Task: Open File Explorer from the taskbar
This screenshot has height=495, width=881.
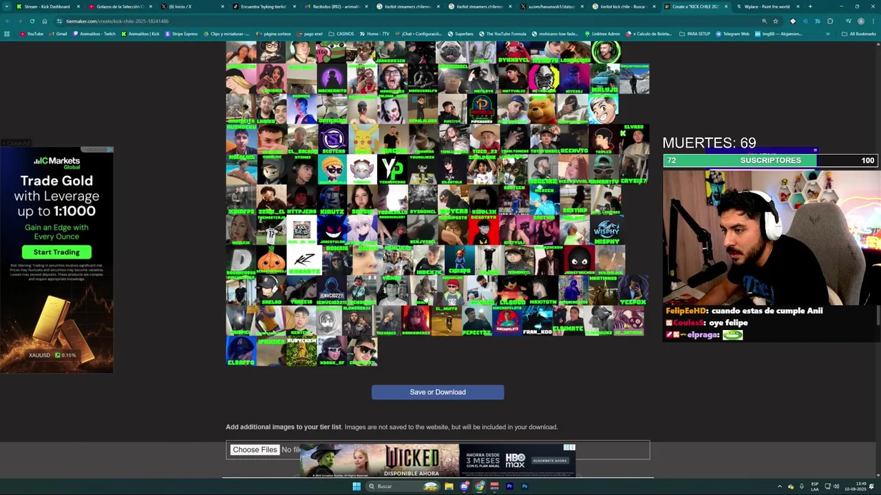Action: point(449,486)
